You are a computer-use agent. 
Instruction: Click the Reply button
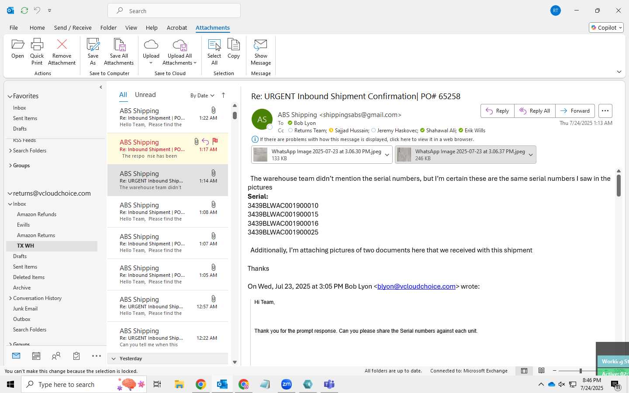(x=498, y=111)
